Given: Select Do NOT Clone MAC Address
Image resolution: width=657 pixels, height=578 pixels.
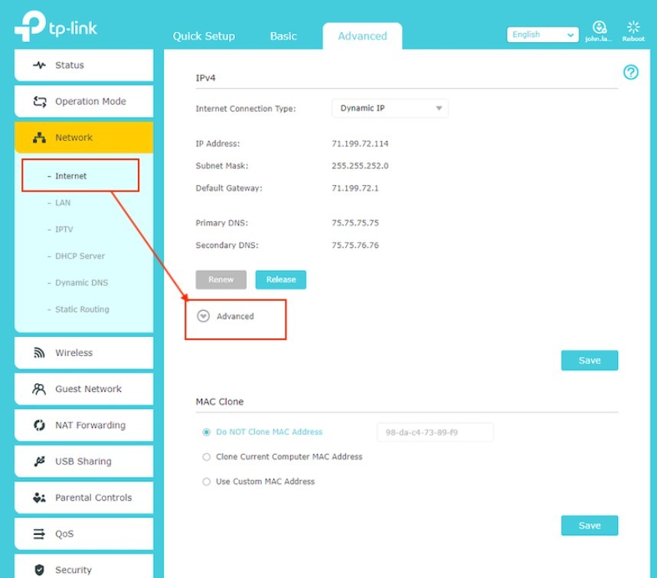Looking at the screenshot, I should [207, 432].
